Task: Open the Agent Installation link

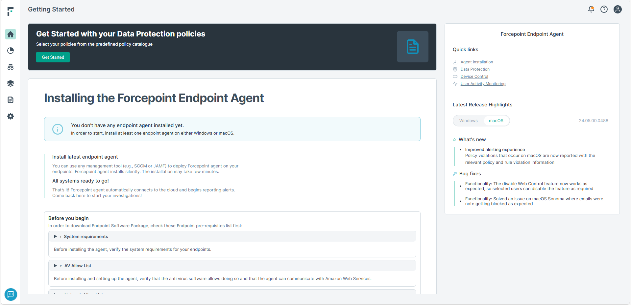Action: pos(477,62)
